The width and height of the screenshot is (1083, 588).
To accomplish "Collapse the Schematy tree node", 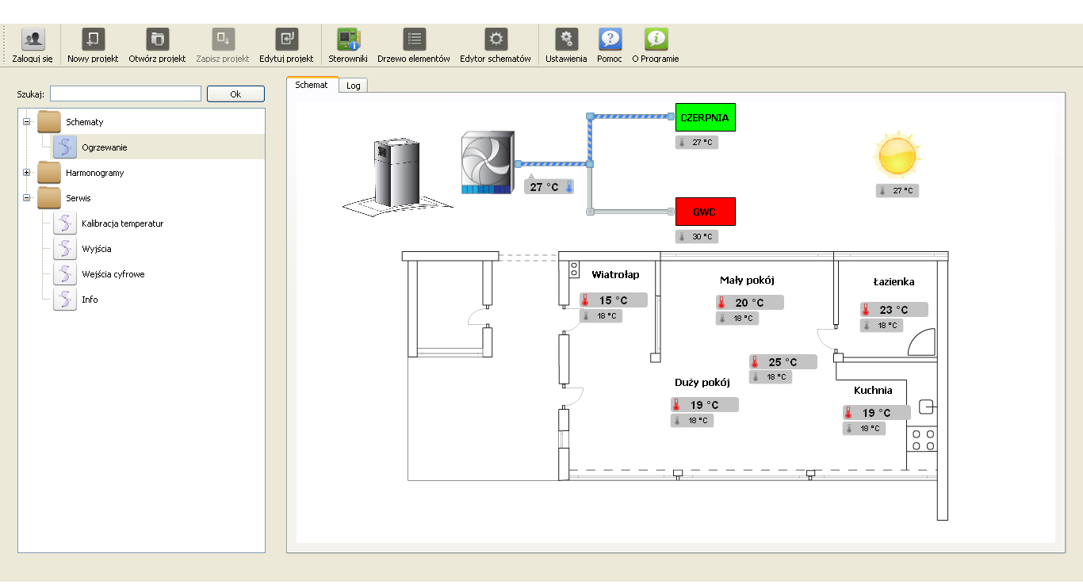I will (x=26, y=122).
